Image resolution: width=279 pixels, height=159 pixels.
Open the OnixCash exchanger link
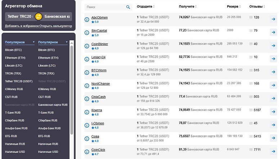coord(98,97)
